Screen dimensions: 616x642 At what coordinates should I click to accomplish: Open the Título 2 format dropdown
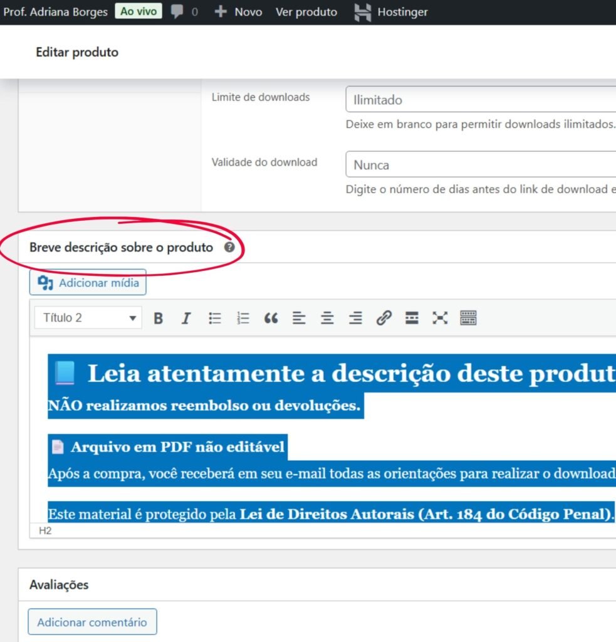88,318
